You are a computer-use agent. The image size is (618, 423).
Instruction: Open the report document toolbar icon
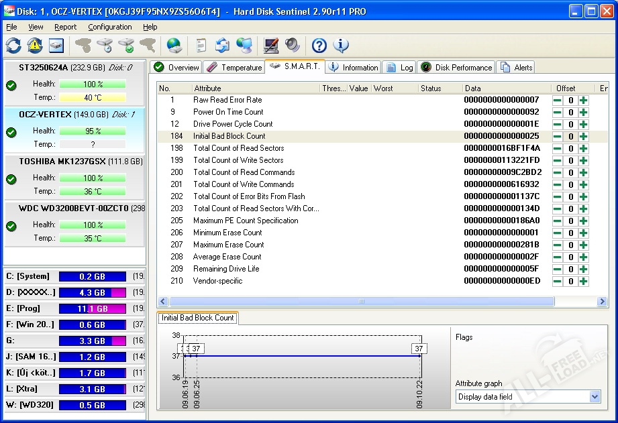pyautogui.click(x=201, y=46)
